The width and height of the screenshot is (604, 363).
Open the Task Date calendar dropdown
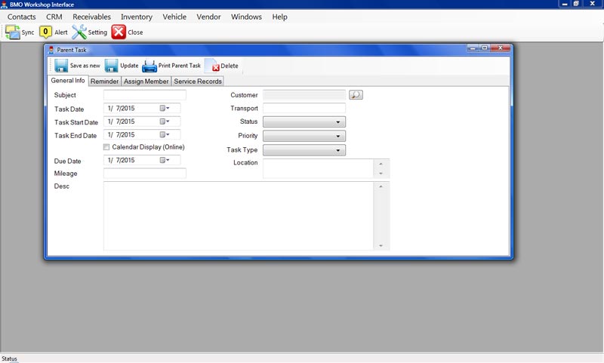(165, 108)
